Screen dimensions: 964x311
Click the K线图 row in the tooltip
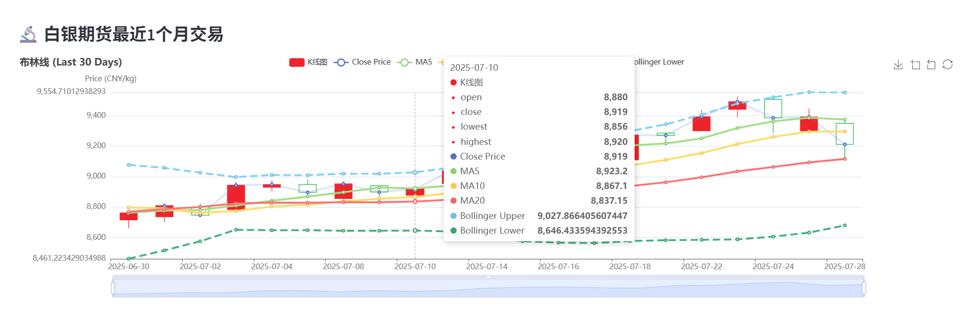pyautogui.click(x=539, y=83)
